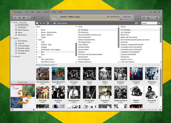The image size is (171, 123).
Task: Adjust the volume slider knob
Action: click(42, 18)
